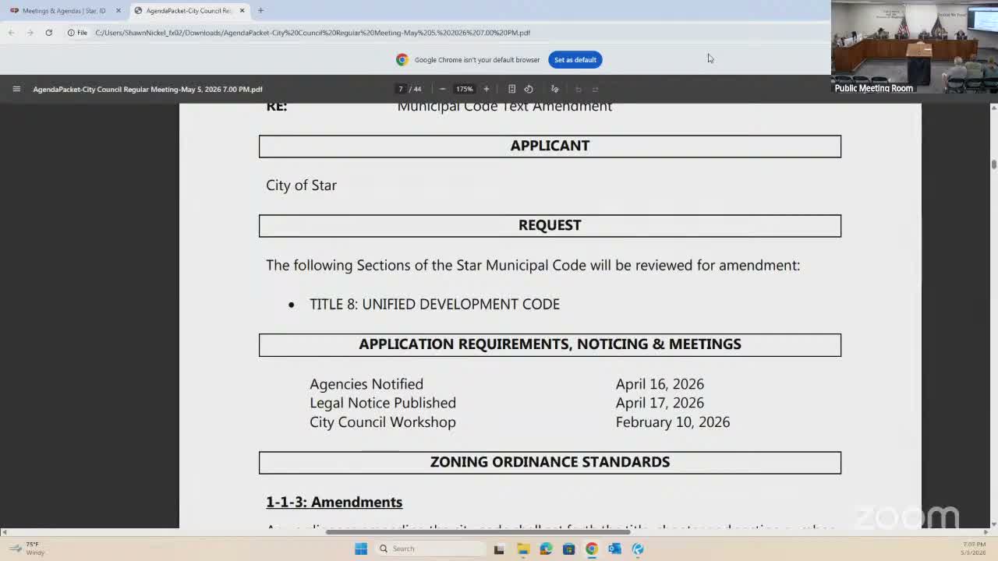
Task: Close the Meetings & Agendas tab
Action: pos(119,10)
